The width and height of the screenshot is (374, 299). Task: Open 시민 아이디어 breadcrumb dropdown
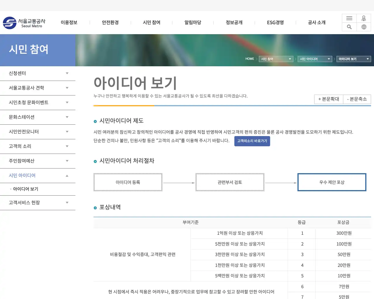tap(315, 59)
